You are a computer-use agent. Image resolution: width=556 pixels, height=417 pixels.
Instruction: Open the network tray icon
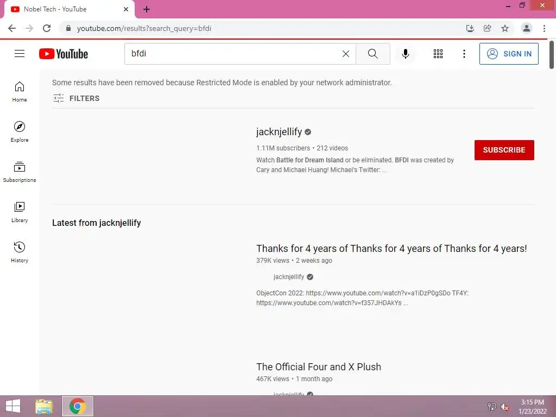coord(491,406)
